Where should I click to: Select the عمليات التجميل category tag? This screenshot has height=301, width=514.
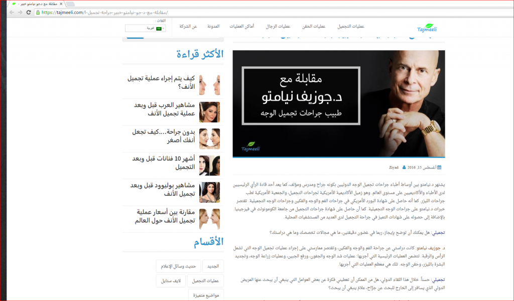point(205,281)
